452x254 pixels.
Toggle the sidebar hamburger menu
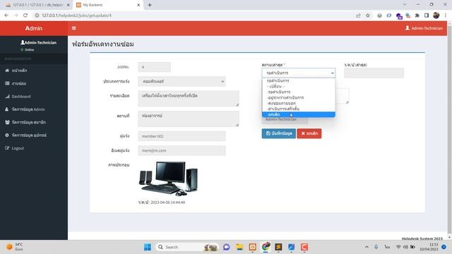pyautogui.click(x=73, y=28)
